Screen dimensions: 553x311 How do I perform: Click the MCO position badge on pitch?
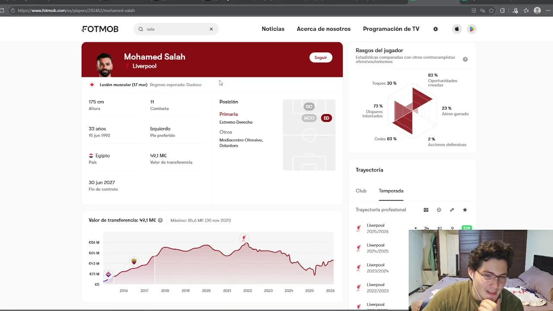click(x=309, y=118)
